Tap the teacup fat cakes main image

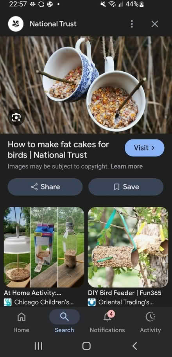(86, 85)
